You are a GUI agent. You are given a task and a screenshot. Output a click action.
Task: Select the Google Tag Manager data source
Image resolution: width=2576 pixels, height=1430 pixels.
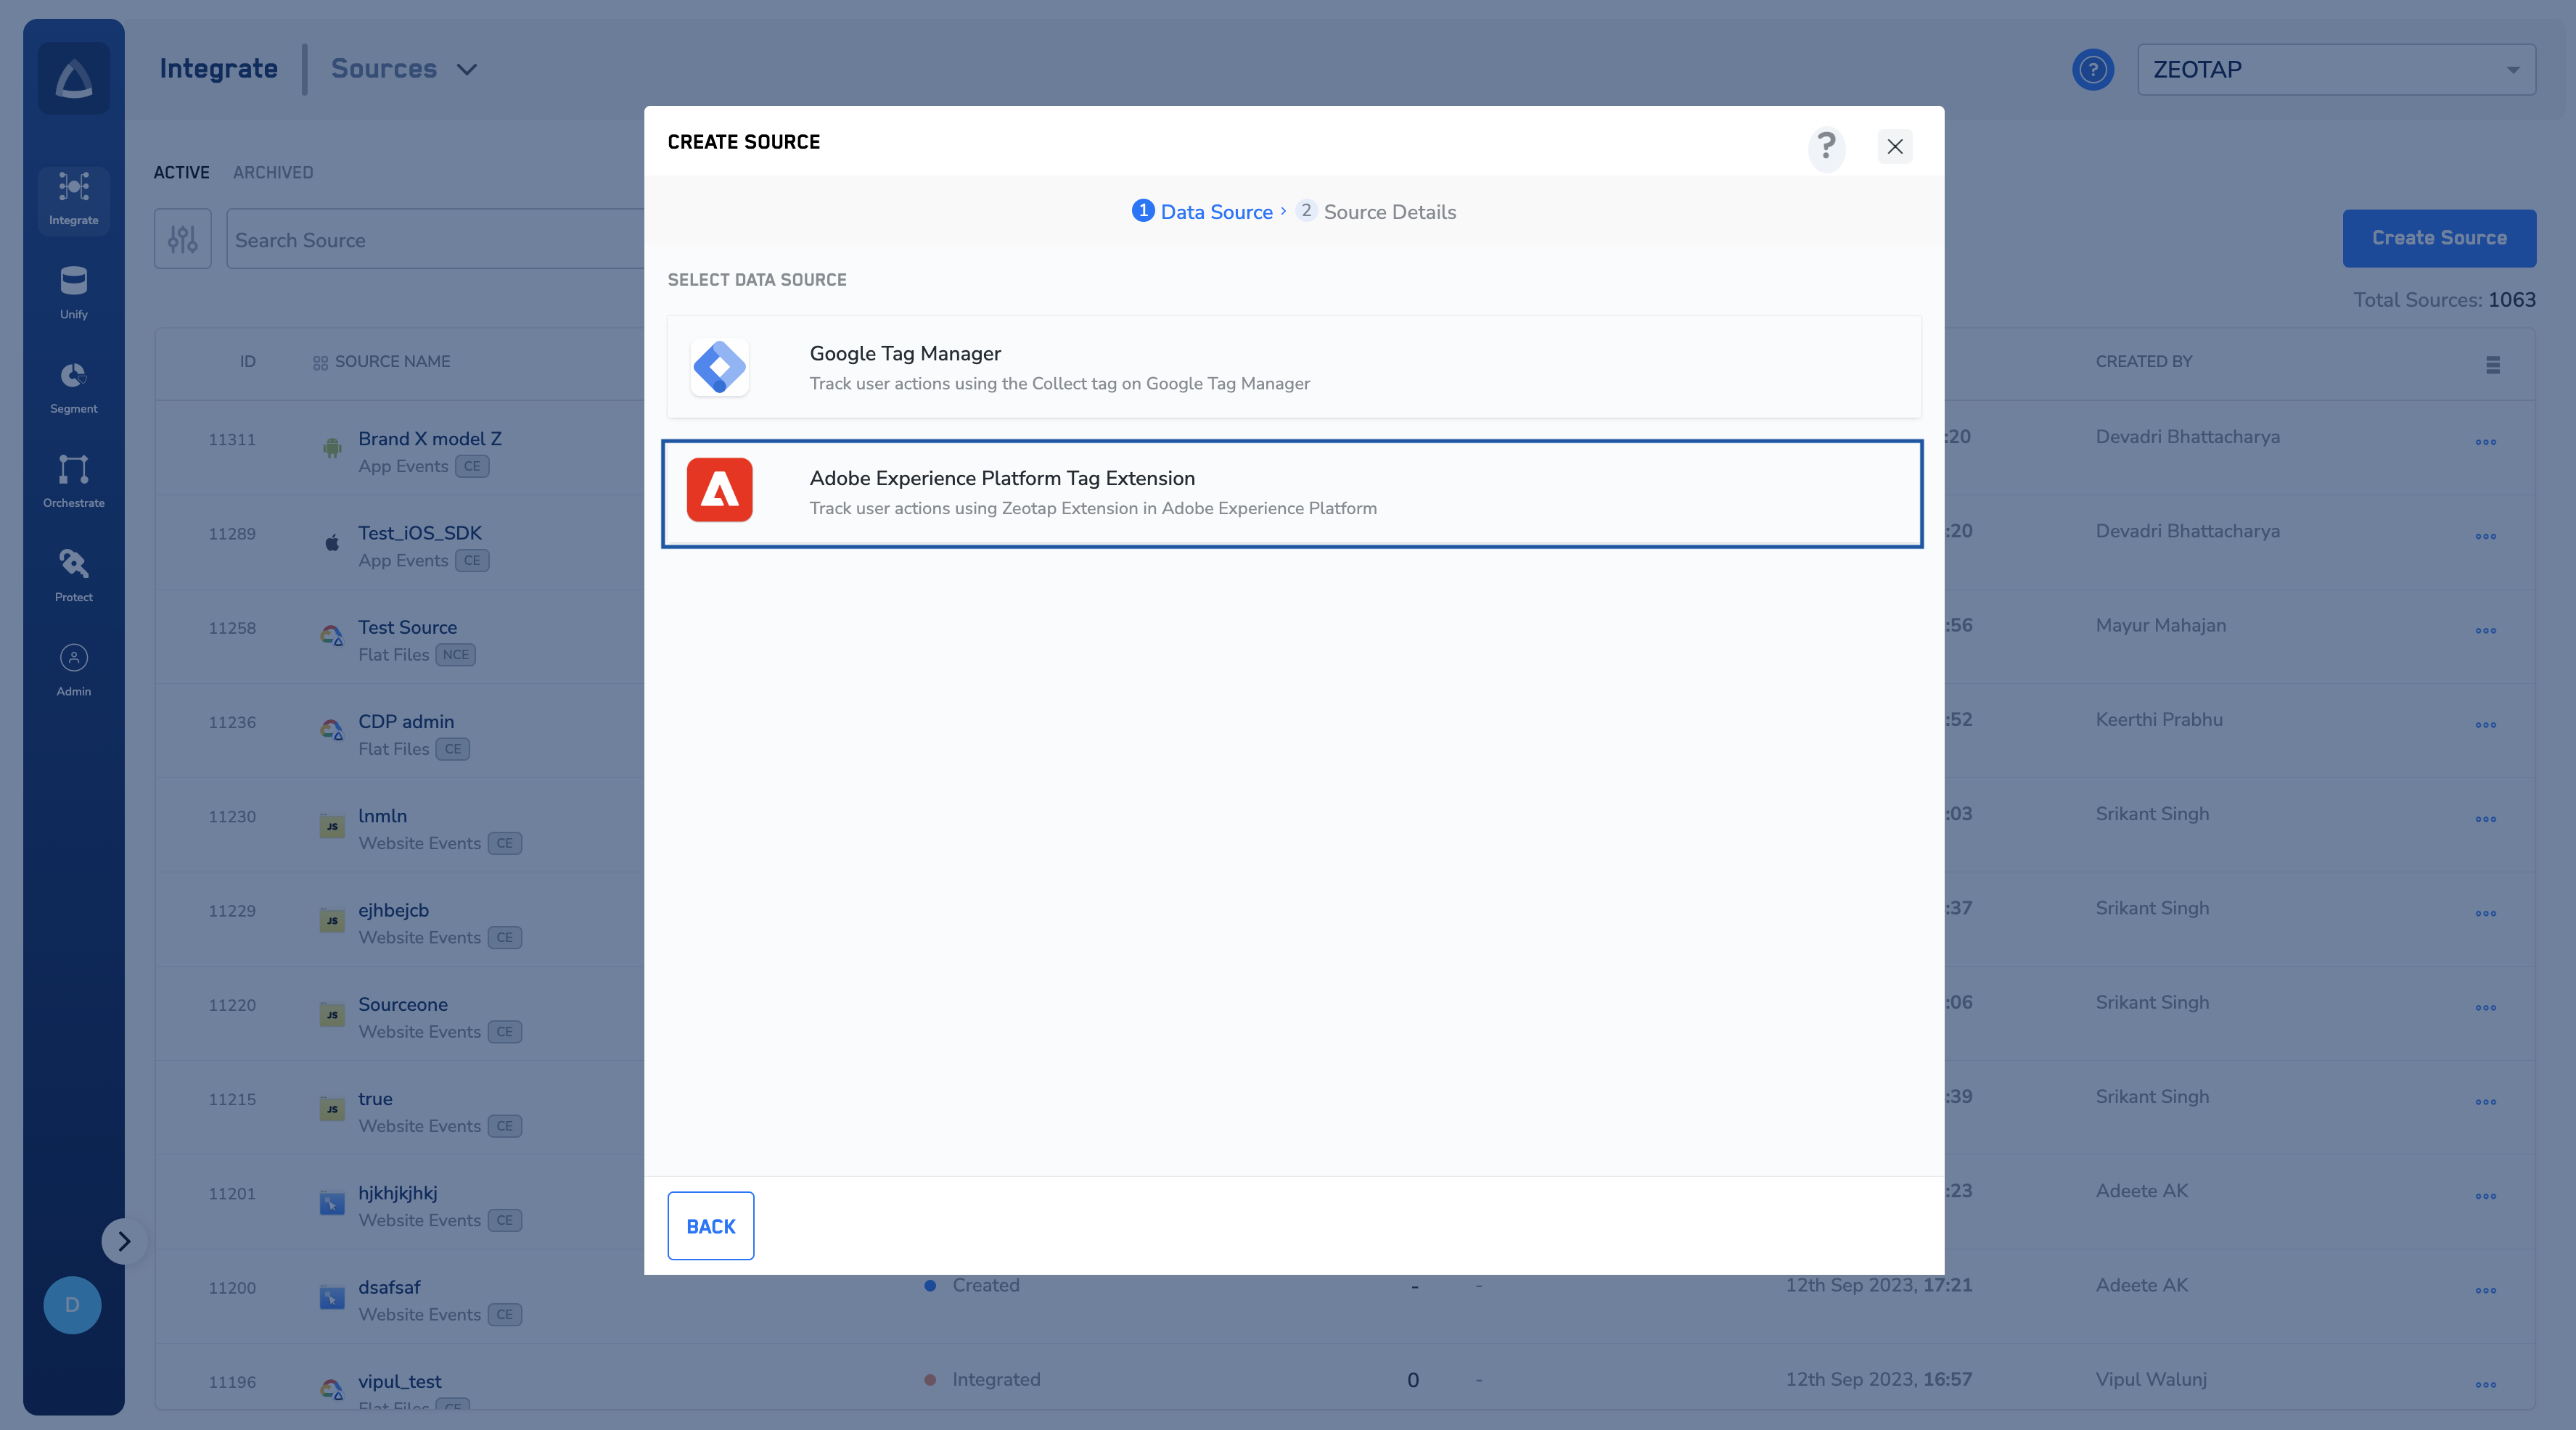(1293, 367)
